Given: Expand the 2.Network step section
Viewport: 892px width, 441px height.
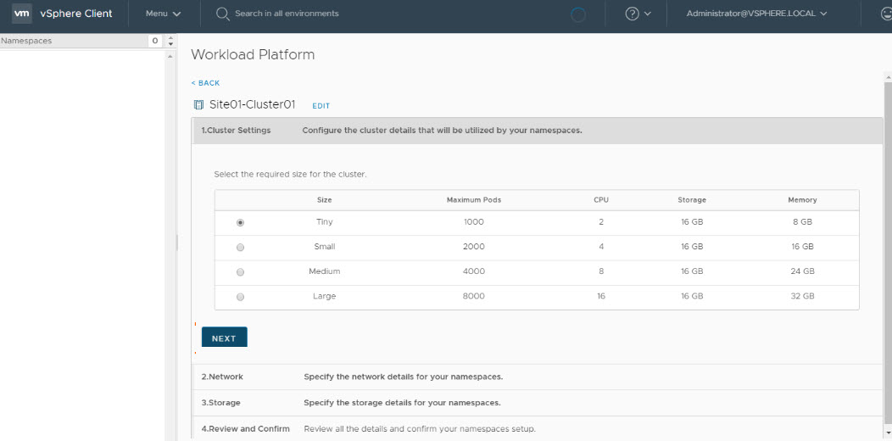Looking at the screenshot, I should (x=222, y=377).
